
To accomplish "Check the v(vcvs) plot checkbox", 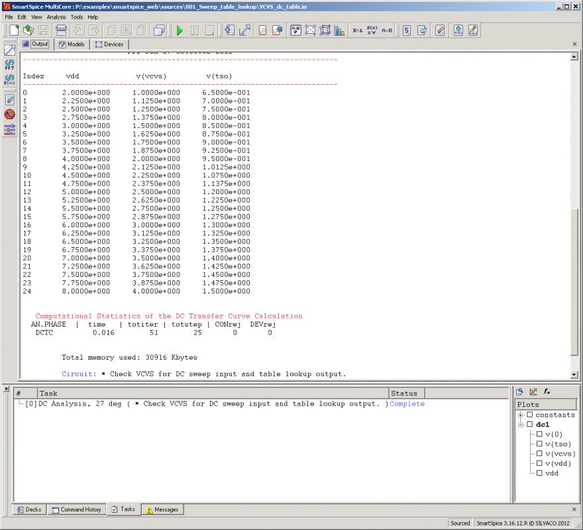I will pos(539,454).
